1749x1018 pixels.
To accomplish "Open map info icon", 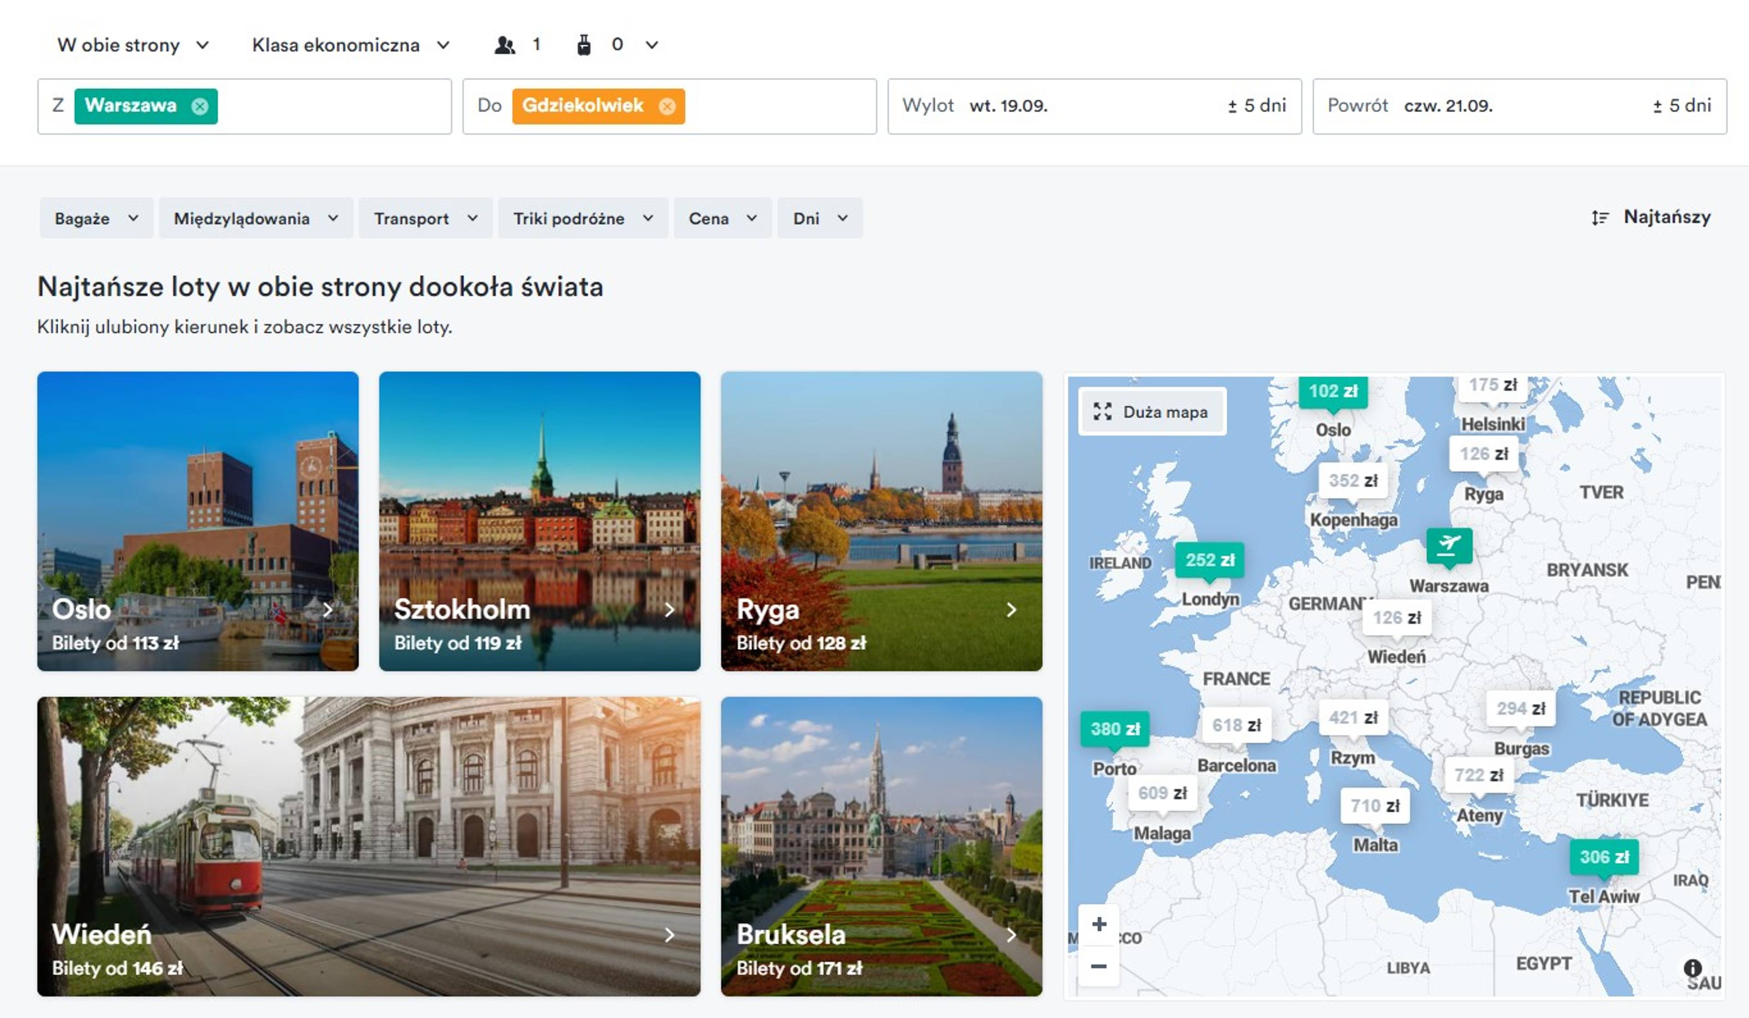I will (1692, 967).
